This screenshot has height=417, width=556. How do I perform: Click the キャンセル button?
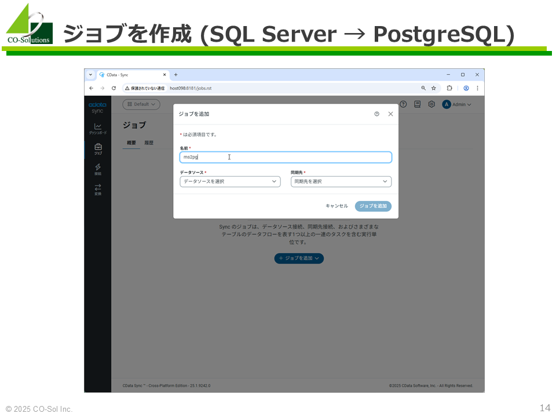[x=337, y=206]
